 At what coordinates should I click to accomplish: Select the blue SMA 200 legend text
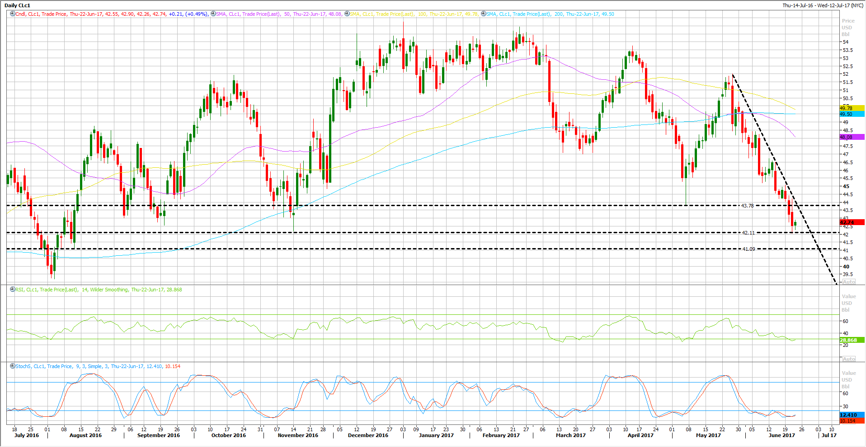[x=550, y=14]
